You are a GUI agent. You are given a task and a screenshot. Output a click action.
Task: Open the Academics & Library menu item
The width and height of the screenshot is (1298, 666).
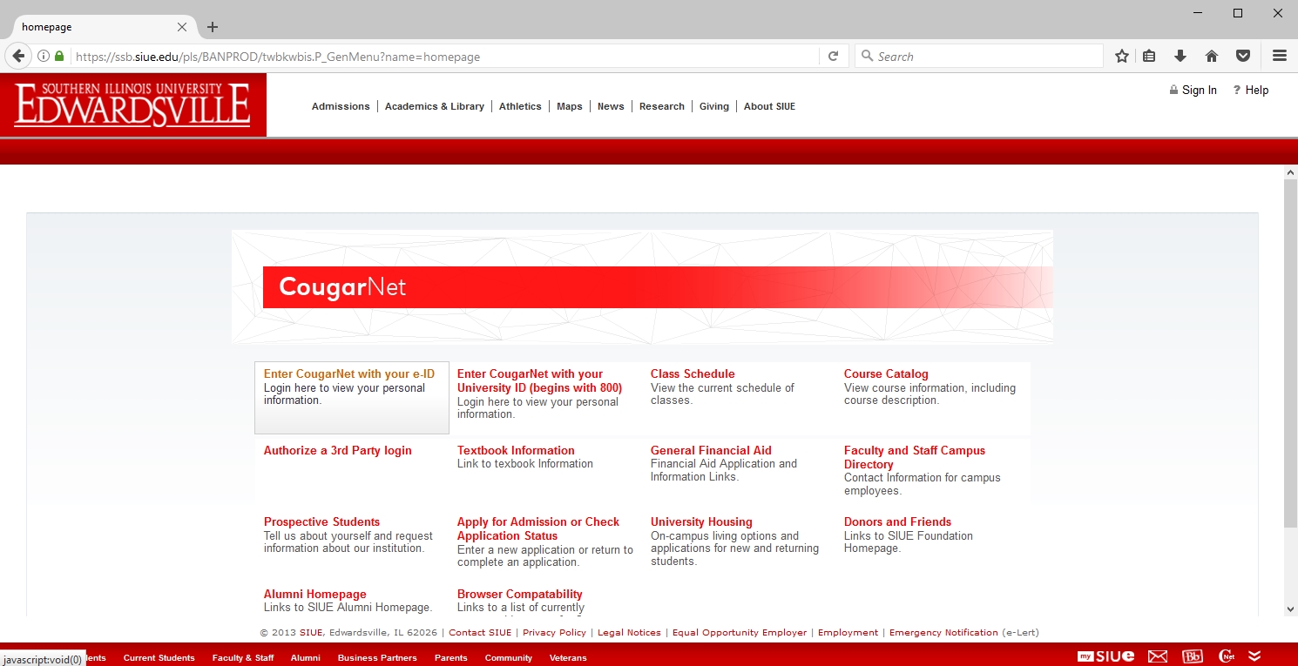point(434,106)
